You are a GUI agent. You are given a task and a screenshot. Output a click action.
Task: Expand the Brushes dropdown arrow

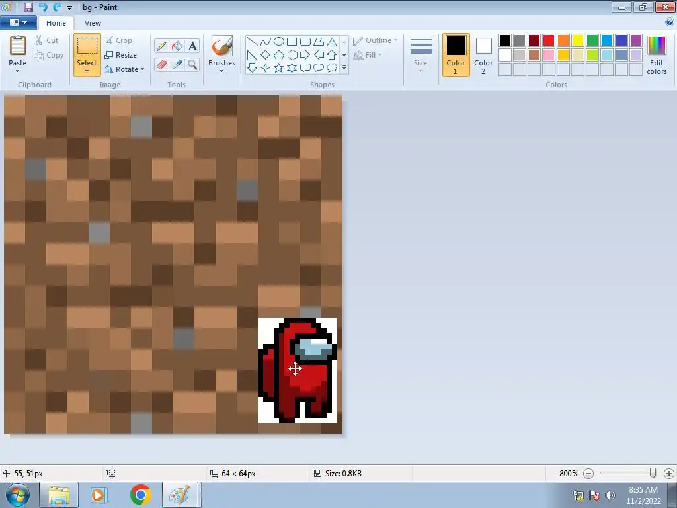tap(222, 71)
